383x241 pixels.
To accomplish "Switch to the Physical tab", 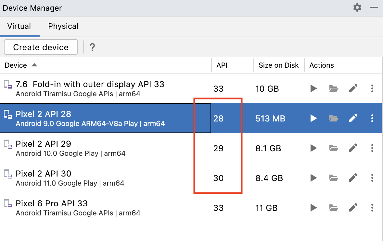I will 63,26.
